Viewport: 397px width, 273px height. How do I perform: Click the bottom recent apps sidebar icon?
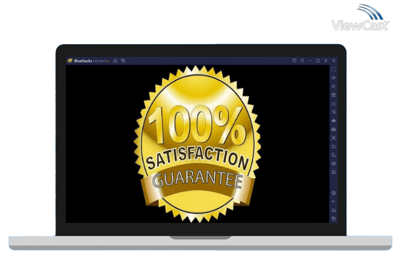[x=334, y=218]
